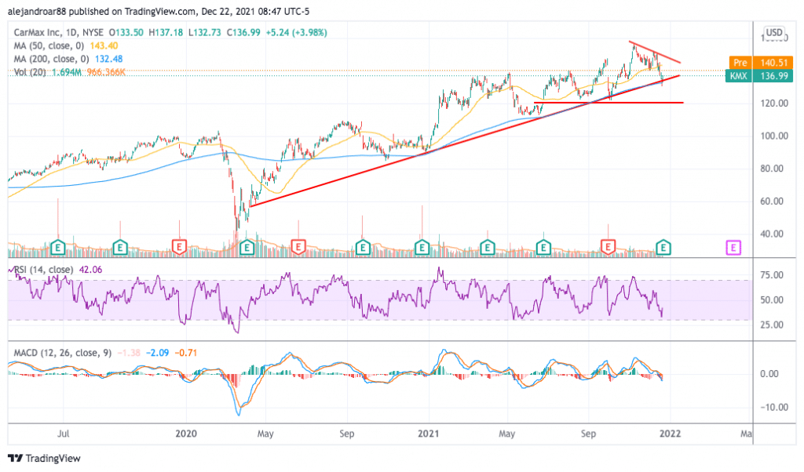This screenshot has height=472, width=804.
Task: Click the close price C136.99 in the header
Action: coord(243,32)
